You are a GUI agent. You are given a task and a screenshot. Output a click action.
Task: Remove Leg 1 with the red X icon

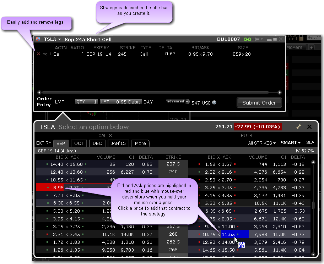tap(38, 54)
